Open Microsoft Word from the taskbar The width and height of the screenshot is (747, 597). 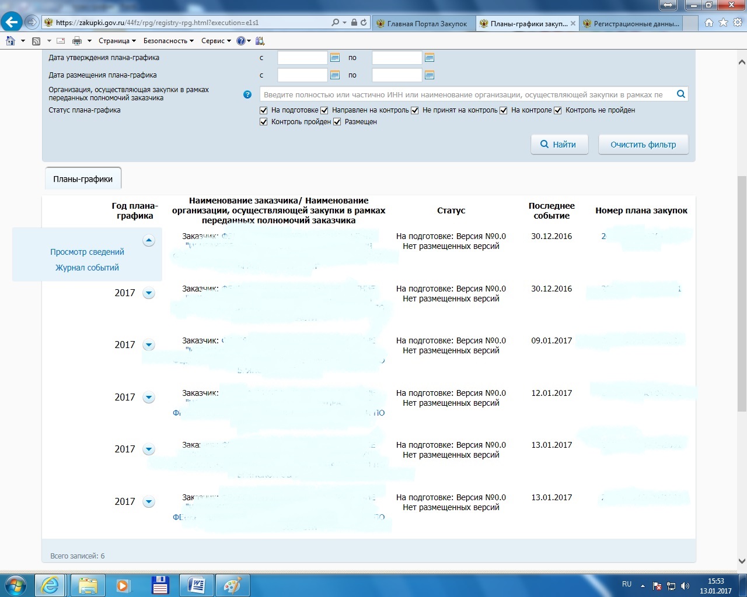[196, 585]
